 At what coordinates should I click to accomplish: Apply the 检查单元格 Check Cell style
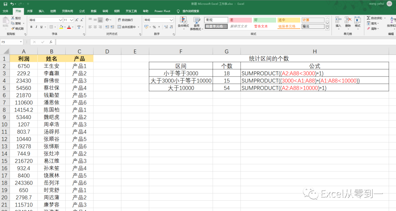point(216,26)
